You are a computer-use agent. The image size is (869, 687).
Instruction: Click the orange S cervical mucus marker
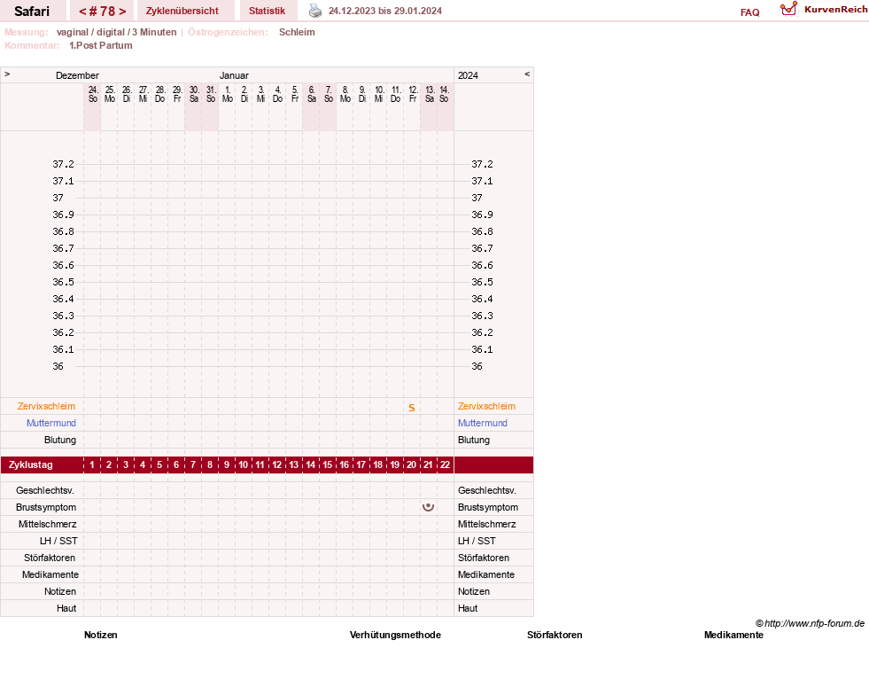coord(412,408)
